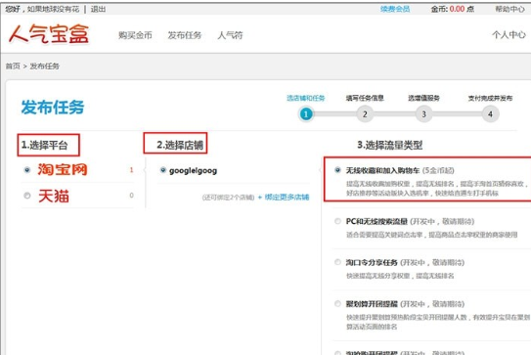Click step 1 circle 选店铺和任务
This screenshot has height=355, width=531.
pyautogui.click(x=306, y=114)
